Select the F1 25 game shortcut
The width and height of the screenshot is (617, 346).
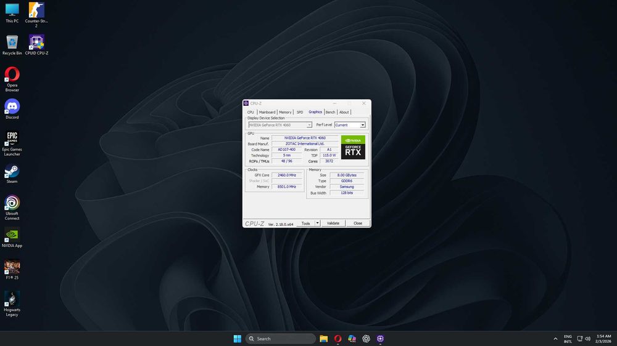12,270
